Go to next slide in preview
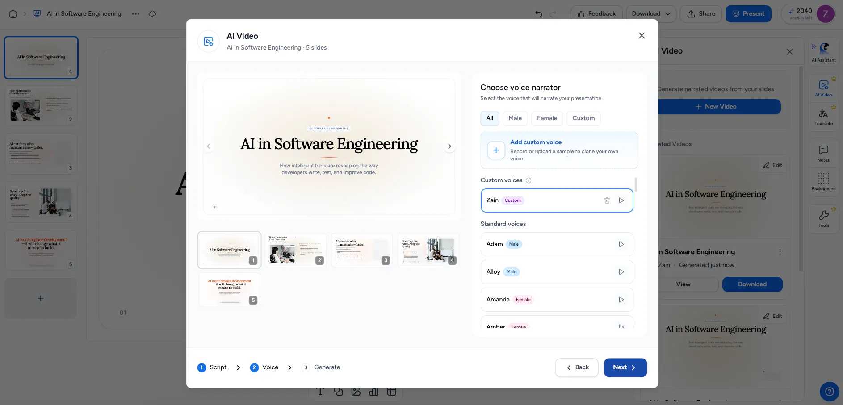 coord(449,146)
